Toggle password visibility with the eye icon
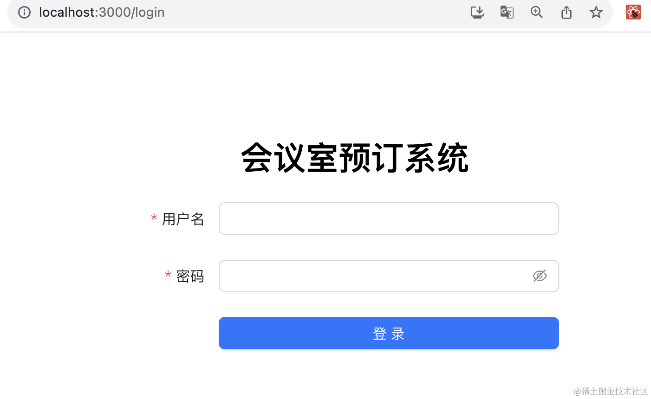This screenshot has width=651, height=399. [x=539, y=276]
